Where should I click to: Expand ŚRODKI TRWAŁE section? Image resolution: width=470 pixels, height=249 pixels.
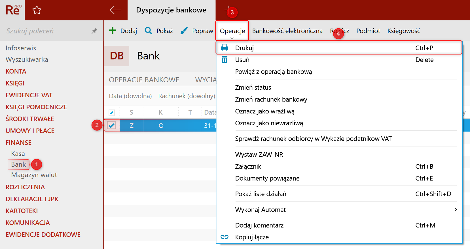(30, 119)
